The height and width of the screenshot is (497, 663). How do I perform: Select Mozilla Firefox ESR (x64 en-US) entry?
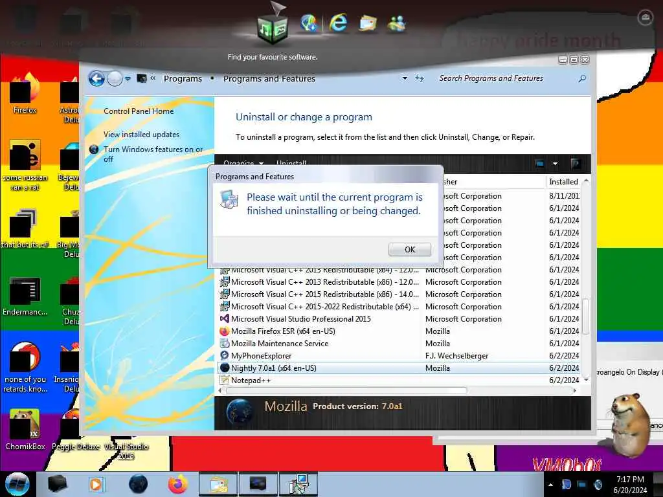click(399, 331)
